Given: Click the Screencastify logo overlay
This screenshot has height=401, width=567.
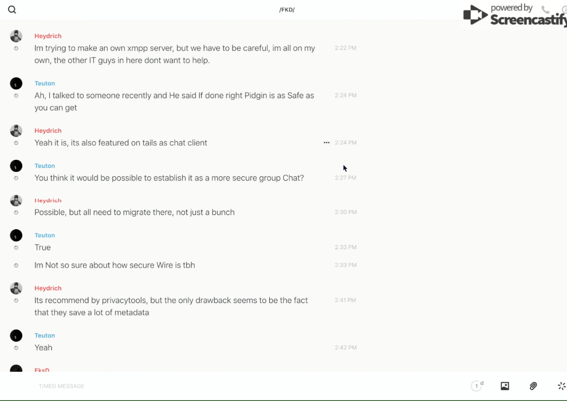Looking at the screenshot, I should [514, 15].
